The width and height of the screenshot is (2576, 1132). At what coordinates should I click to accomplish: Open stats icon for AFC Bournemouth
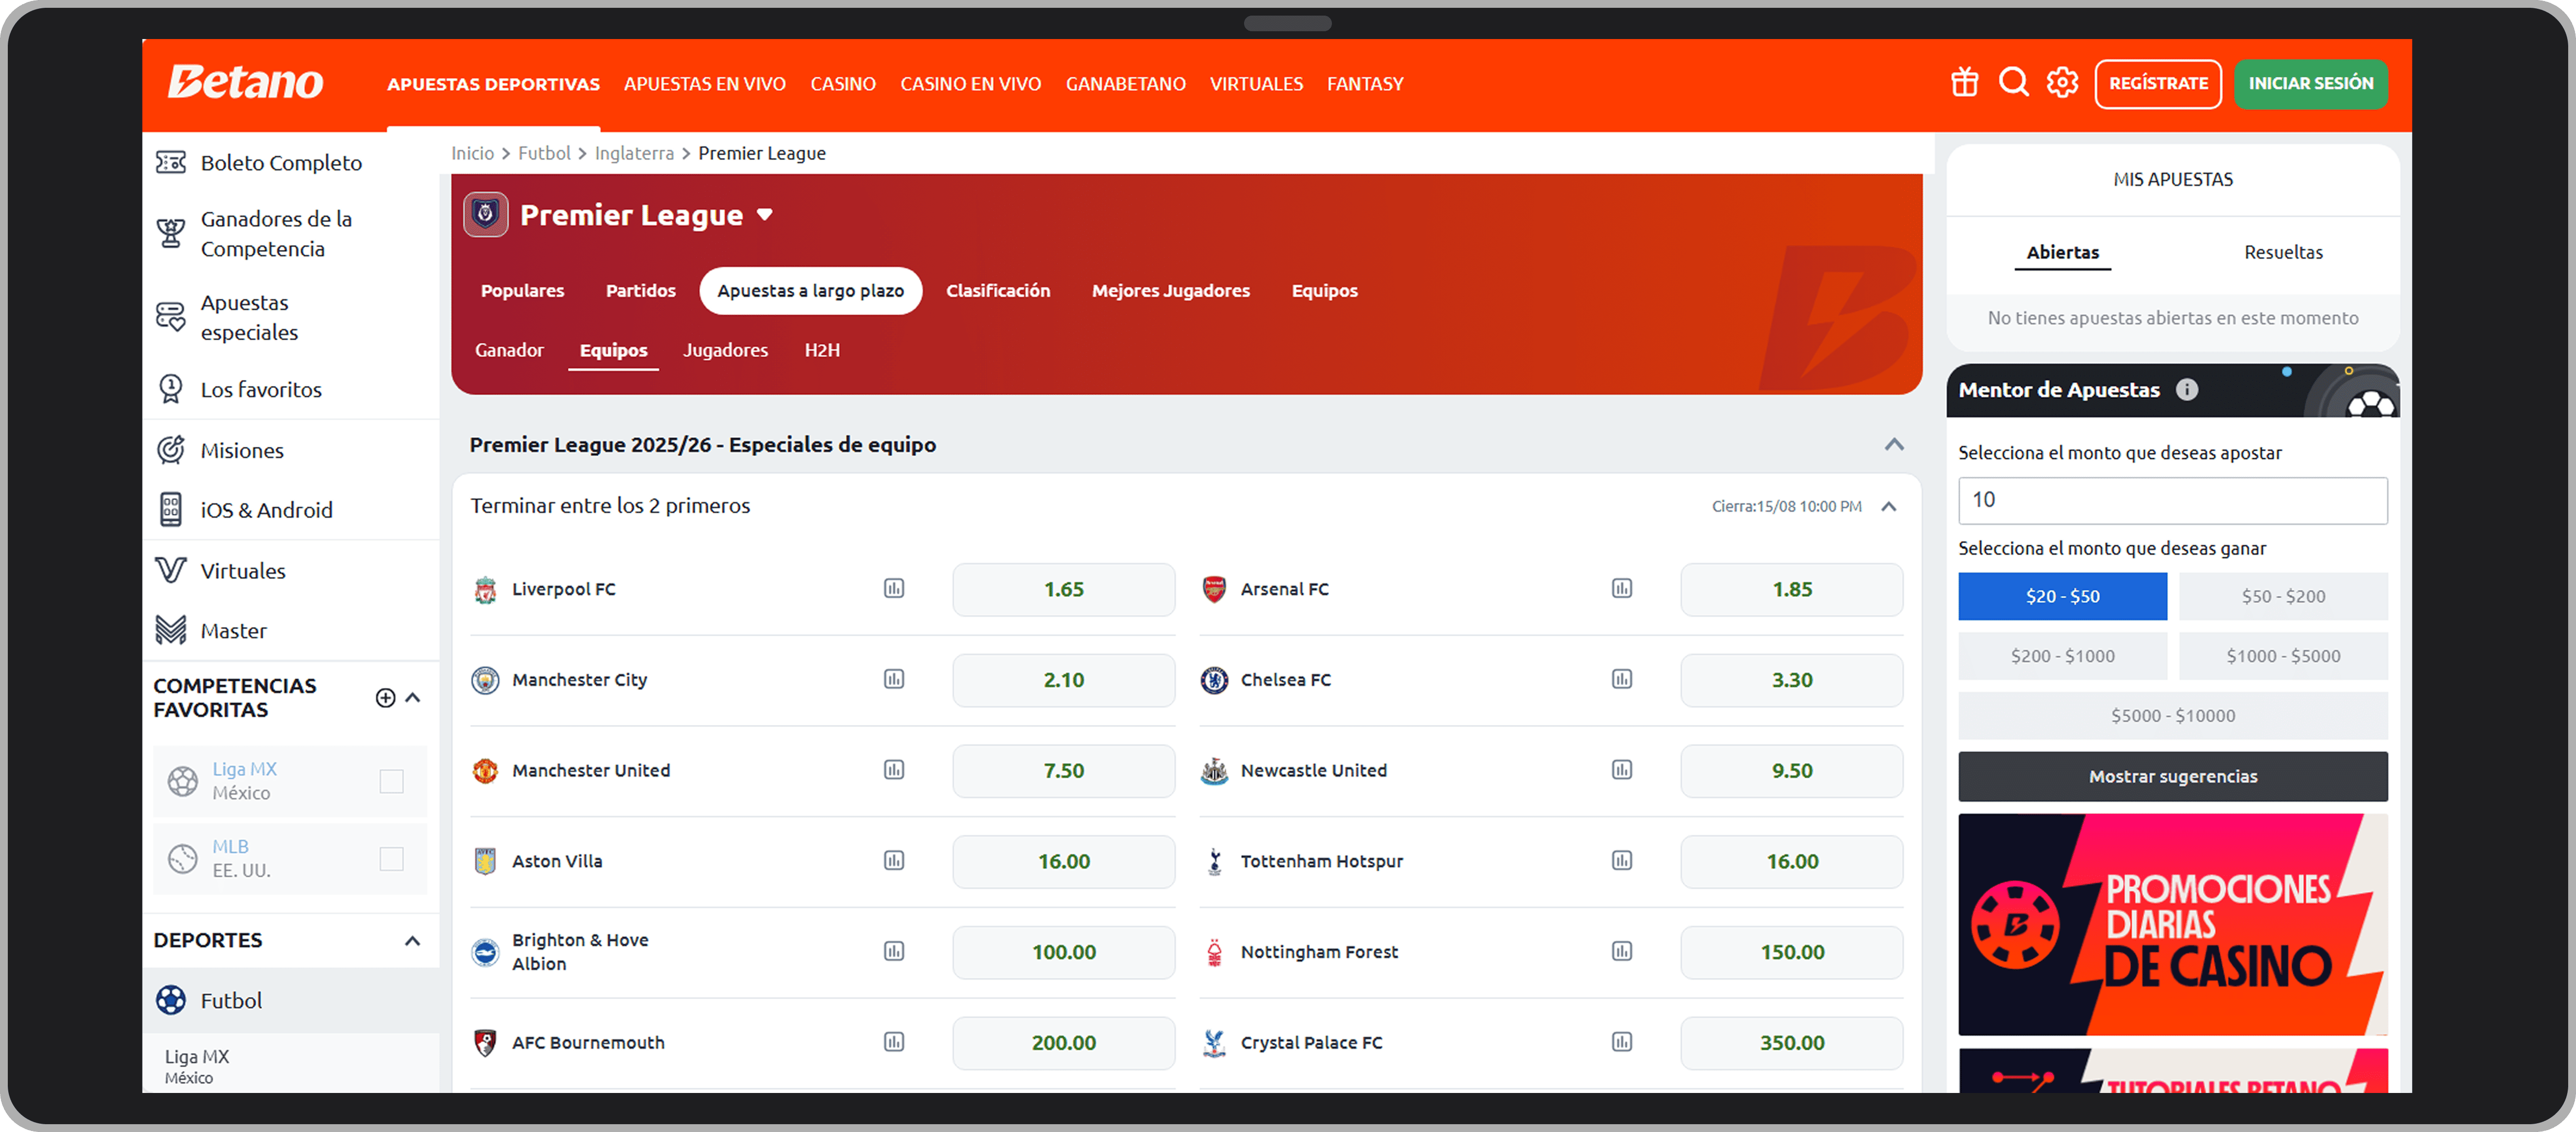coord(894,1042)
